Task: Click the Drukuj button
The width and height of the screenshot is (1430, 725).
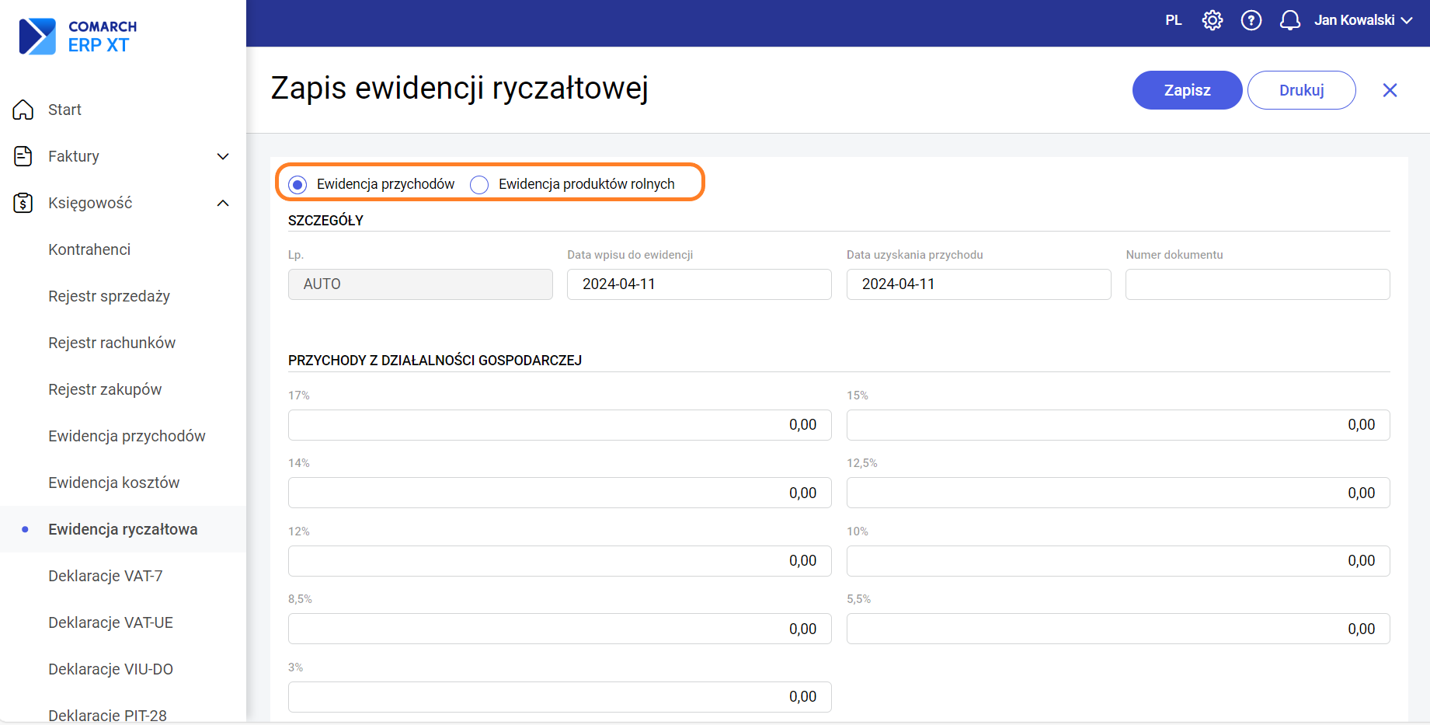Action: coord(1301,90)
